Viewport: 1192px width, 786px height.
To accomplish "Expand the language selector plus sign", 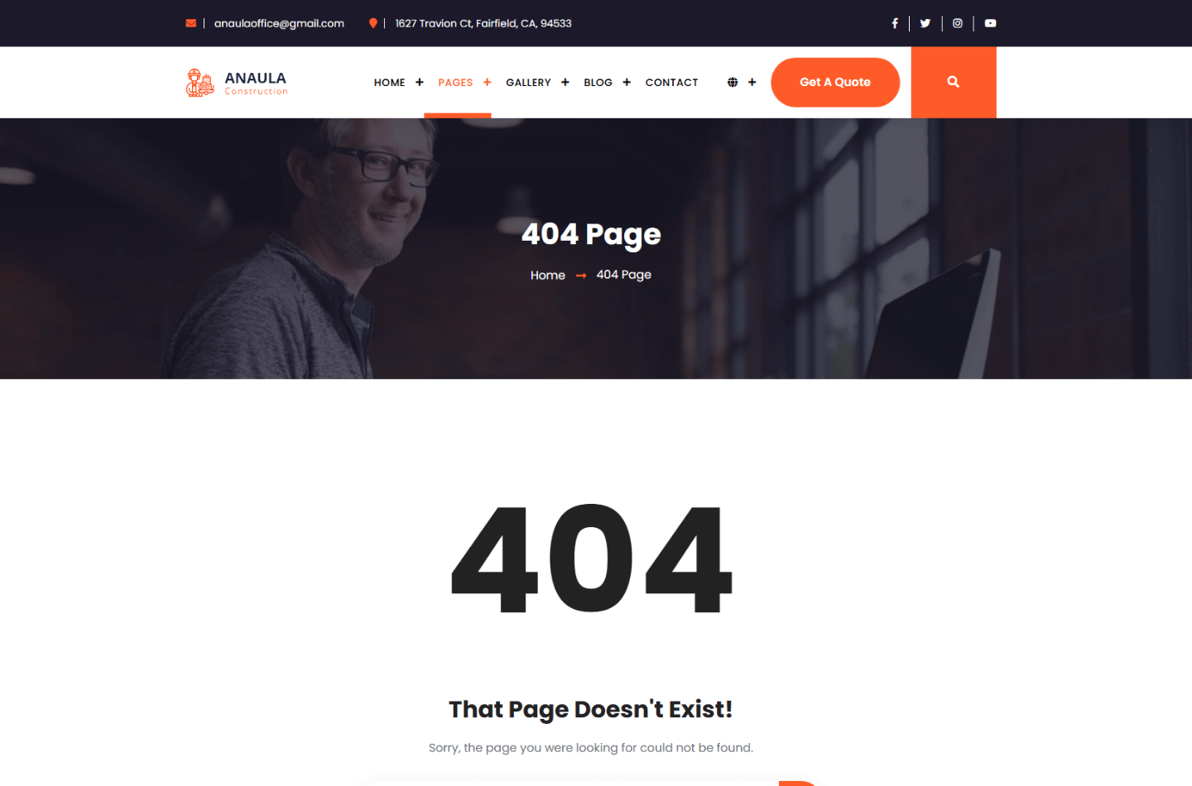I will pyautogui.click(x=752, y=82).
